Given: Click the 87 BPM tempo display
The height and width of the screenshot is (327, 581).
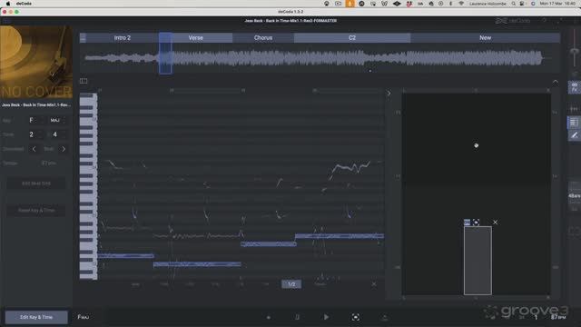Looking at the screenshot, I should 557,317.
